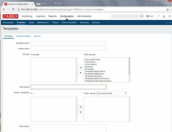Open Services submenu
The image size is (172, 132).
[x=96, y=22]
